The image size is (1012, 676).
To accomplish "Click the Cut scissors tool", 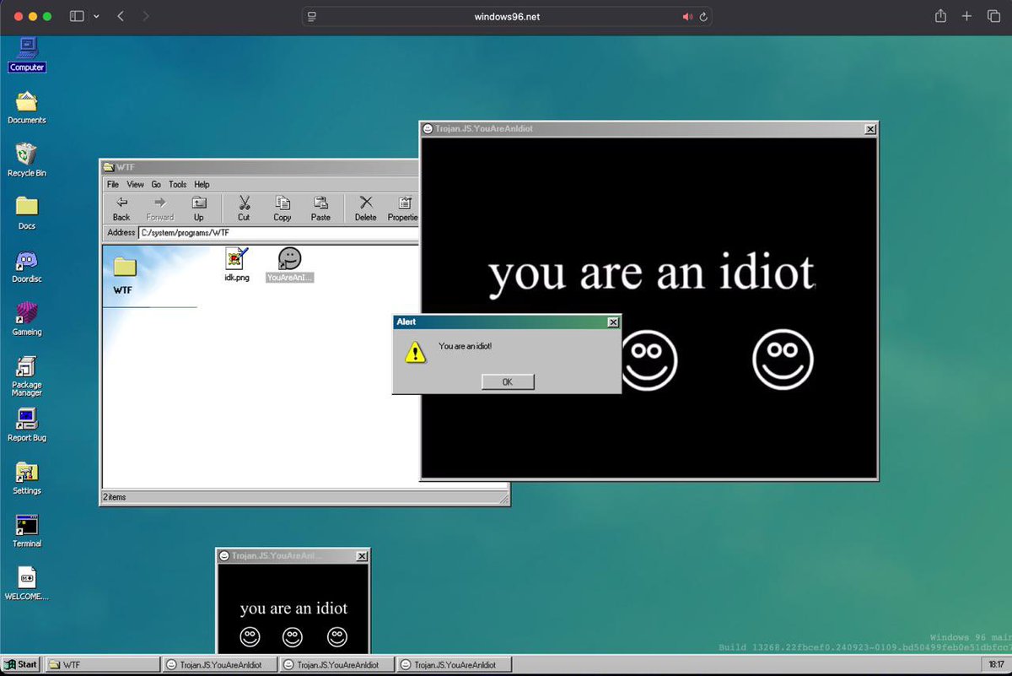I will (x=244, y=208).
